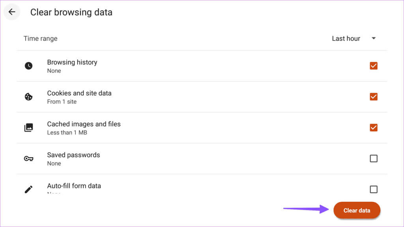404x227 pixels.
Task: Uncheck Cookies and site data checkbox
Action: coord(374,97)
